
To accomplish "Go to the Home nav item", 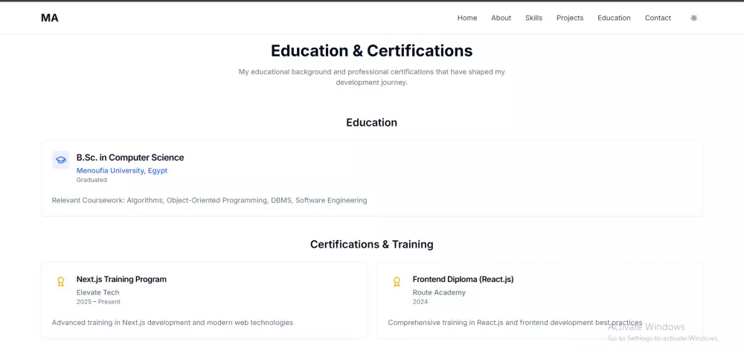I will coord(467,18).
